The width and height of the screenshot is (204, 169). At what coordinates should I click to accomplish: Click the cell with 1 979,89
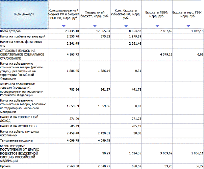tap(126, 36)
